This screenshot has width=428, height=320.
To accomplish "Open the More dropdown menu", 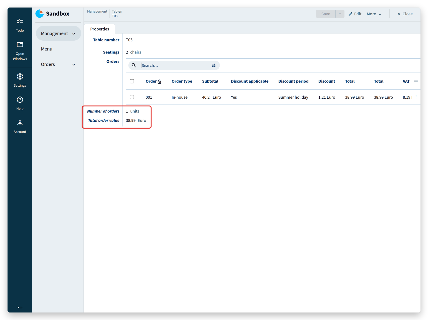I will point(374,14).
